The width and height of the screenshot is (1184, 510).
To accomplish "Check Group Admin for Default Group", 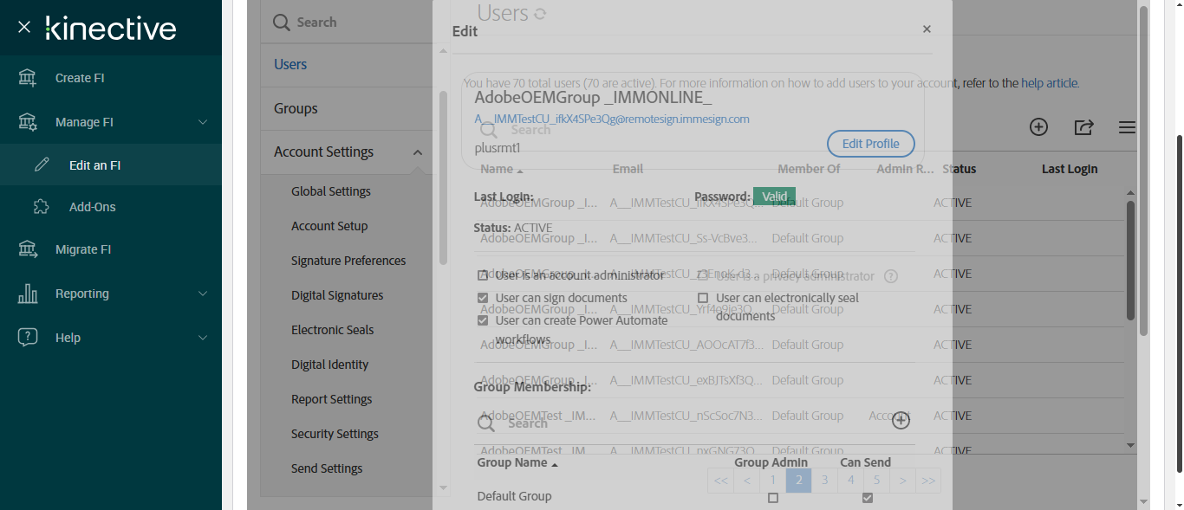I will pyautogui.click(x=773, y=498).
